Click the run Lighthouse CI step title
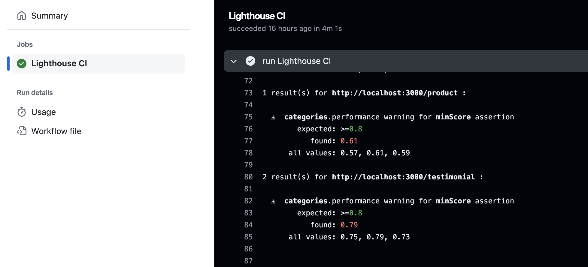This screenshot has width=588, height=267. coord(296,61)
